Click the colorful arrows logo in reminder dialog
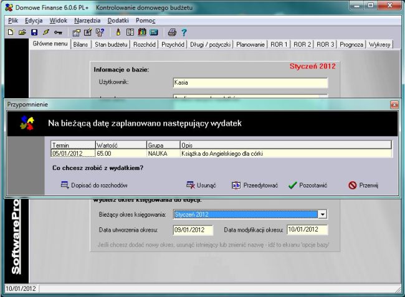This screenshot has height=297, width=405. [x=27, y=123]
